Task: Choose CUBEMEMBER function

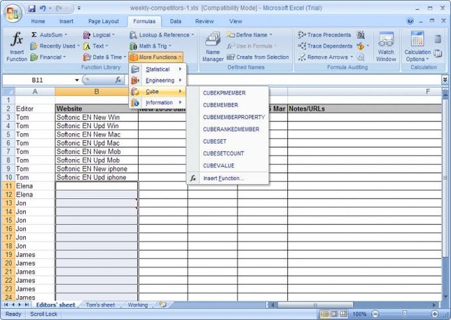Action: 221,105
